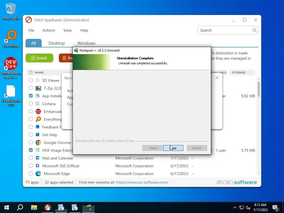Screen dimensions: 284x213
Task: Close the Remove dialog with its X
Action: pyautogui.click(x=217, y=78)
